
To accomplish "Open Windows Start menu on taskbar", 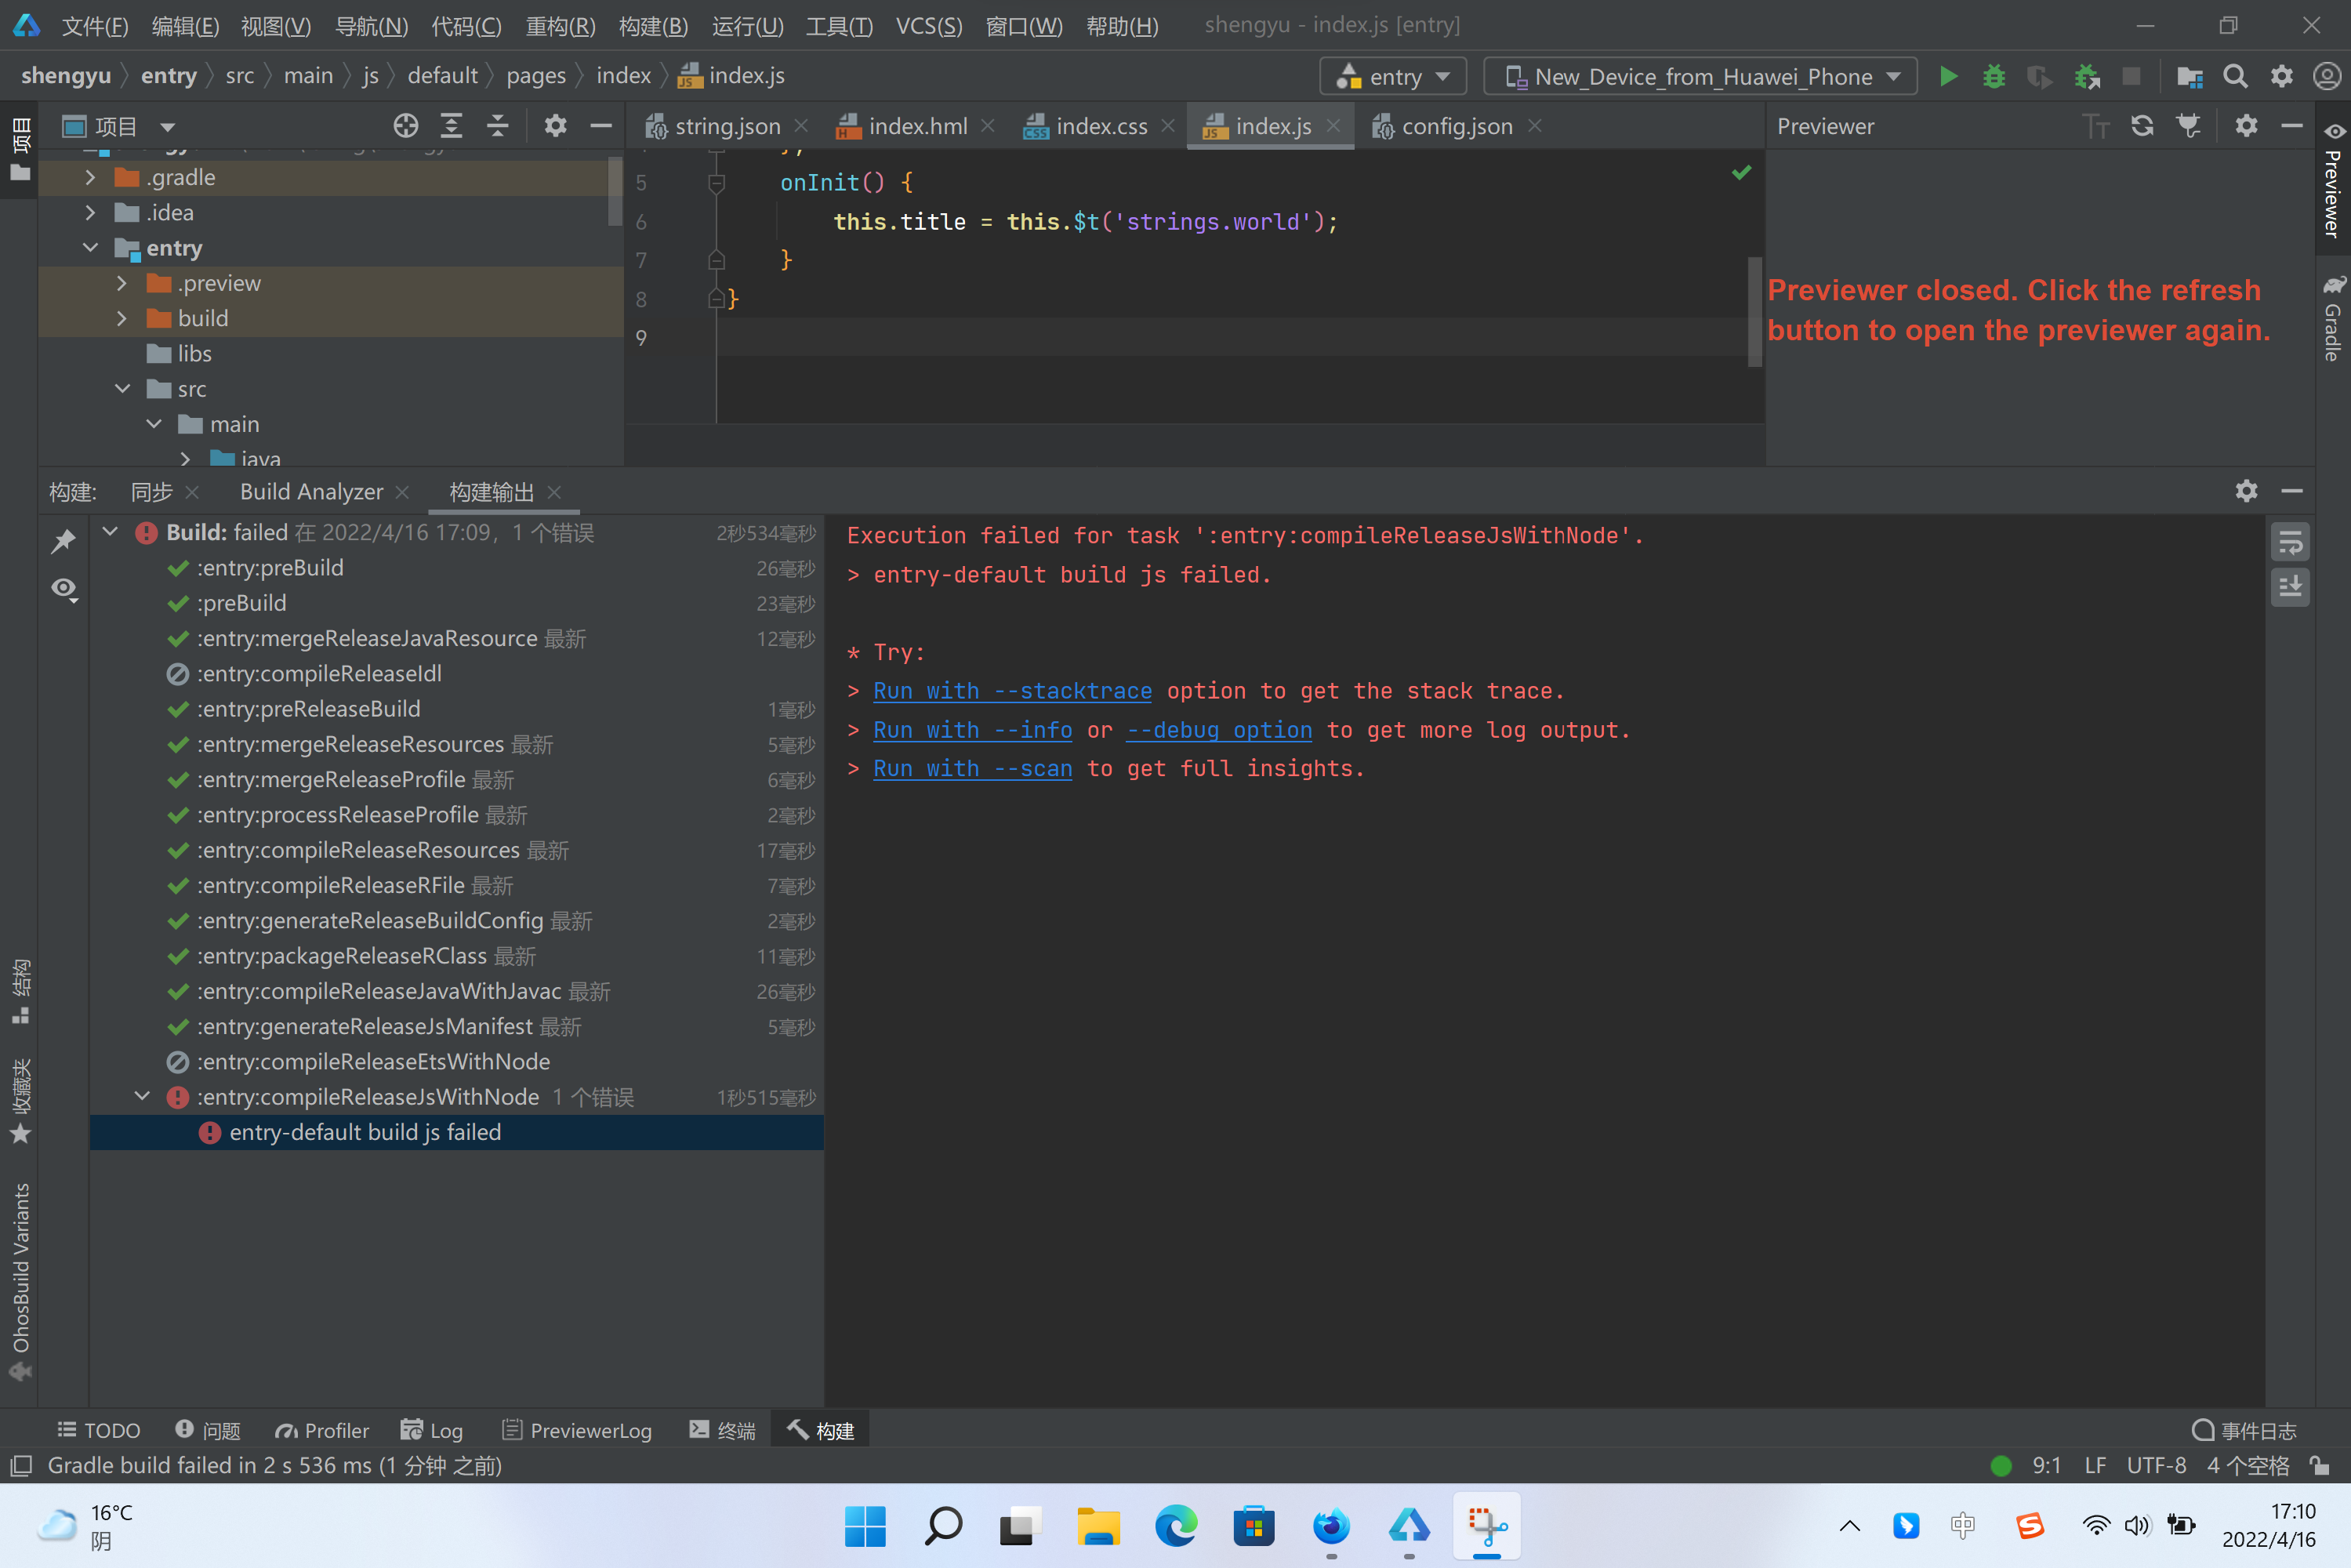I will pyautogui.click(x=865, y=1526).
